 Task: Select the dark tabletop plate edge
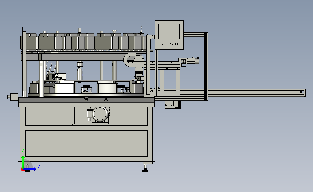coord(86,100)
